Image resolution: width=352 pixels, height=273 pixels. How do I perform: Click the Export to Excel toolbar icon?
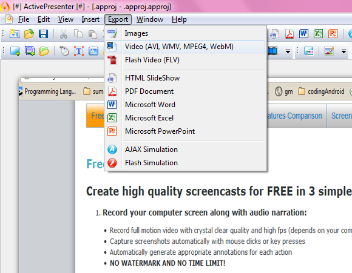tap(318, 34)
